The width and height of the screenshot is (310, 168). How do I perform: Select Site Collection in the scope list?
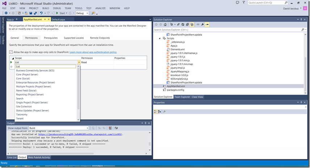pyautogui.click(x=24, y=106)
